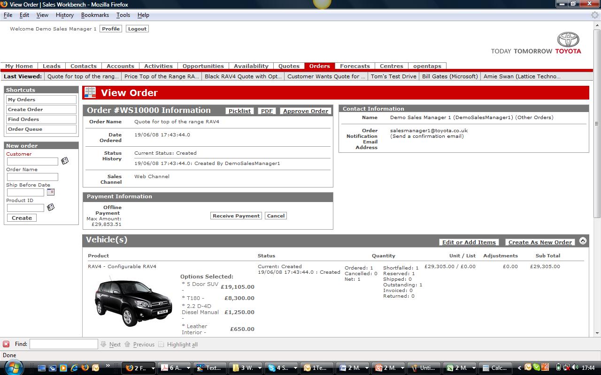The height and width of the screenshot is (375, 601).
Task: Open the Availability tab
Action: [251, 66]
